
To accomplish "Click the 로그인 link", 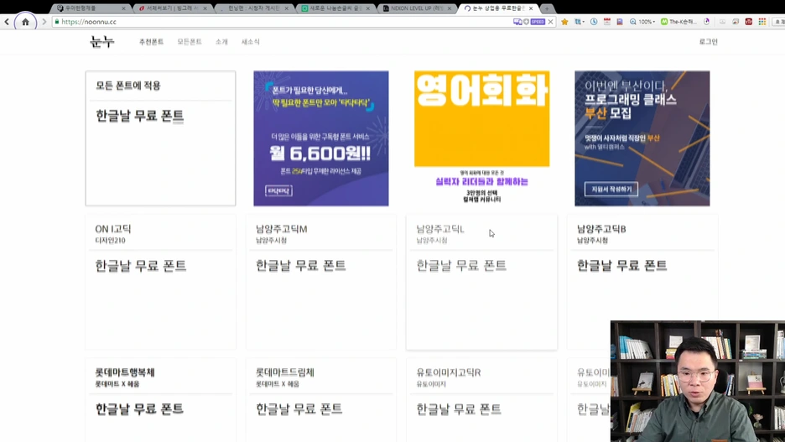I will [x=709, y=42].
